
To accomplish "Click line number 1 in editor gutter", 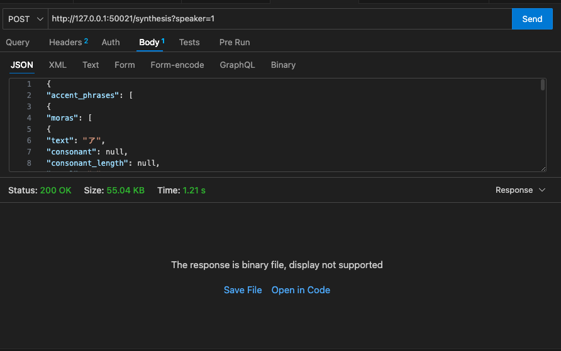I will point(29,84).
